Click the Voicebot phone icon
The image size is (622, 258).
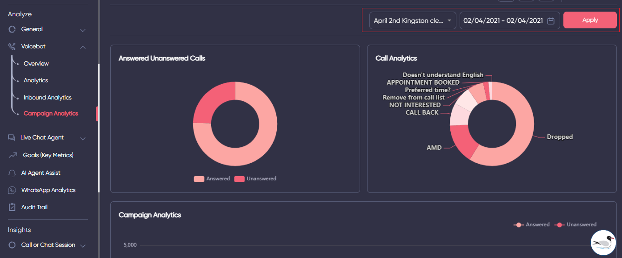click(12, 46)
